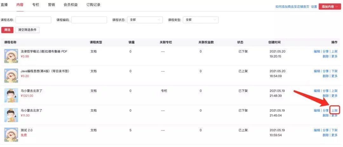
Task: Click 下架 for the 测试 2.0 course
Action: point(335,130)
